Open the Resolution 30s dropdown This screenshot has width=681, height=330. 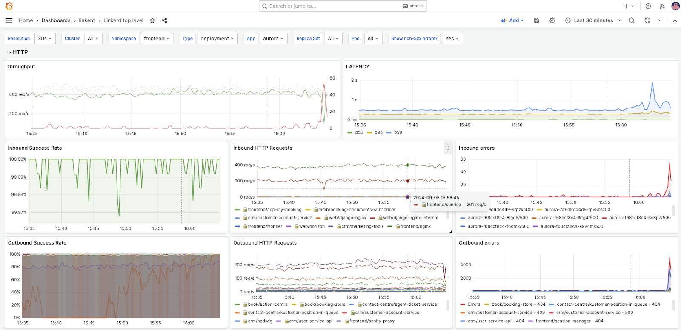(x=45, y=38)
